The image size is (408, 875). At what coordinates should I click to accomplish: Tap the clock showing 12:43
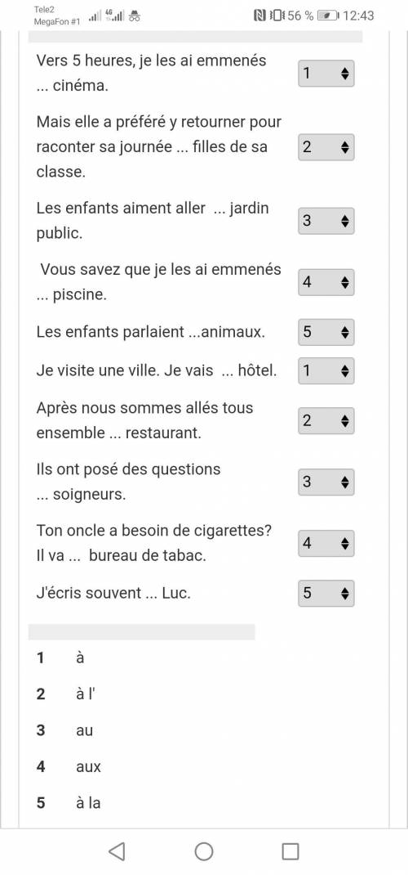(358, 16)
